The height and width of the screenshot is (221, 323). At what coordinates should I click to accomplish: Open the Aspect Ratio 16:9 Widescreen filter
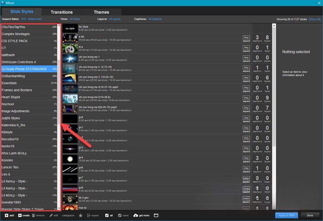coord(31,19)
